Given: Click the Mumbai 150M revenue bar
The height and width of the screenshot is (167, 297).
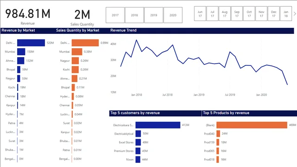Looking at the screenshot, I should coord(21,51).
